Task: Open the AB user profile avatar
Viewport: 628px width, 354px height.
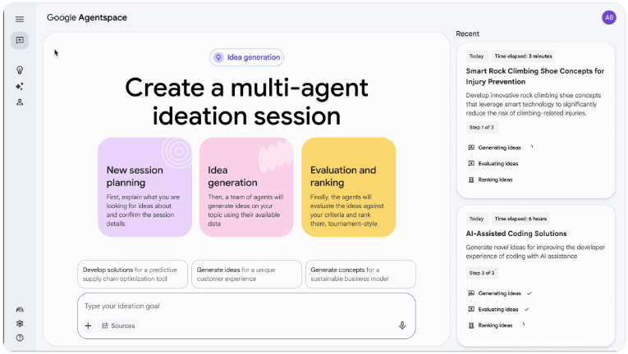Action: (608, 17)
